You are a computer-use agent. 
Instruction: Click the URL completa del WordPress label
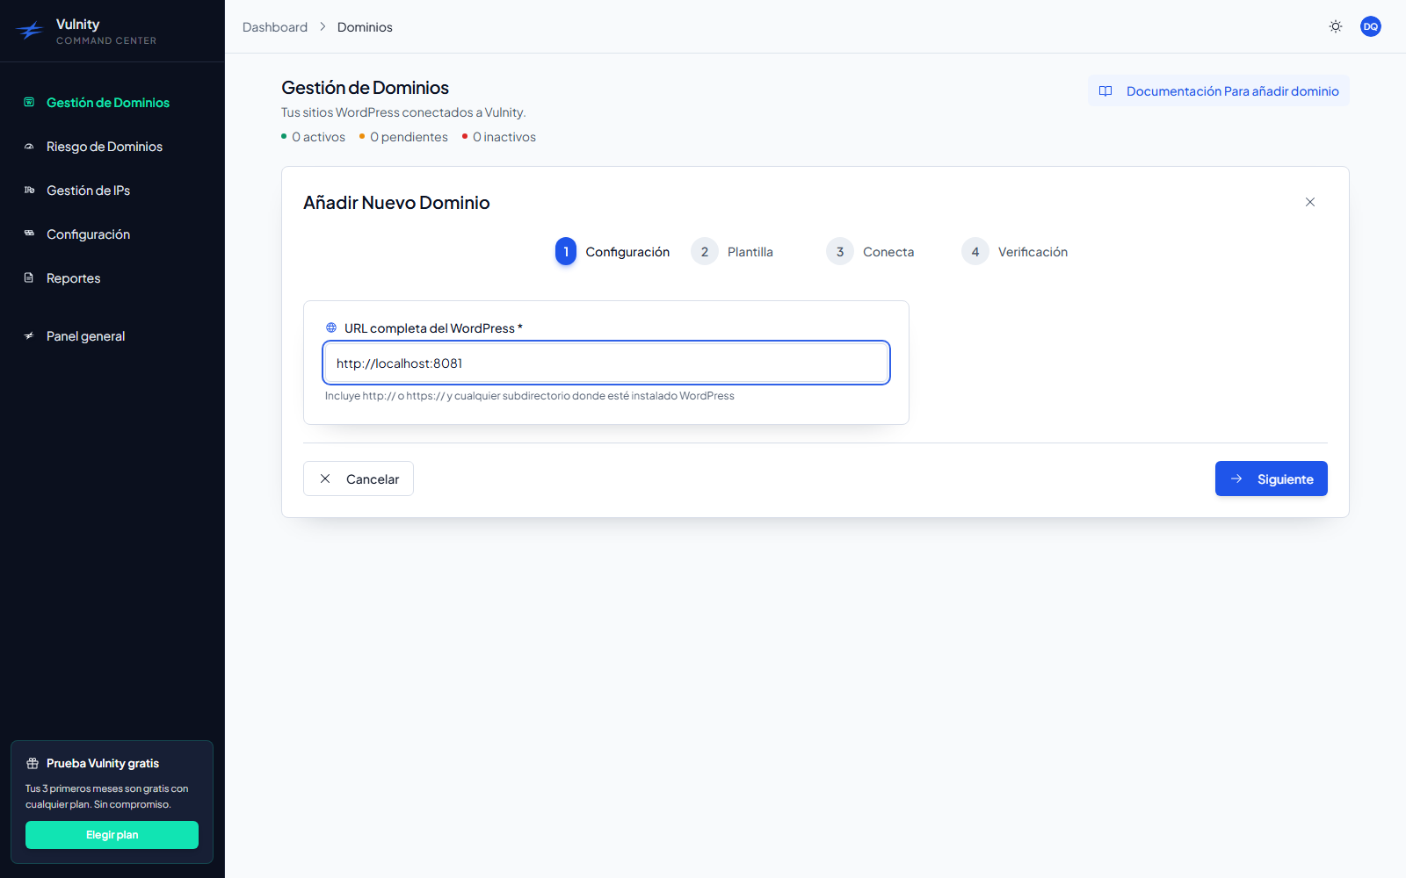tap(433, 328)
